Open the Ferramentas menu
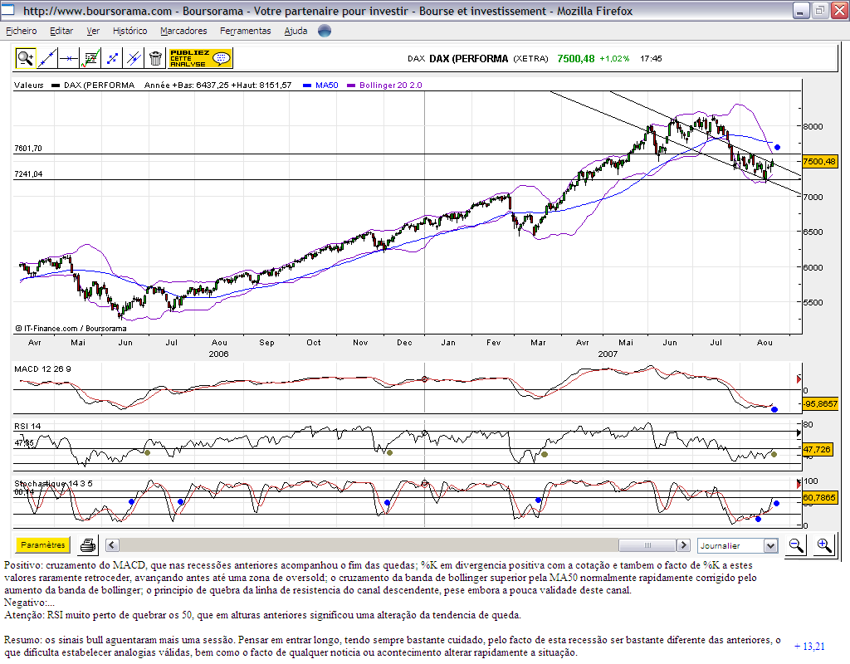The image size is (850, 664). coord(246,31)
